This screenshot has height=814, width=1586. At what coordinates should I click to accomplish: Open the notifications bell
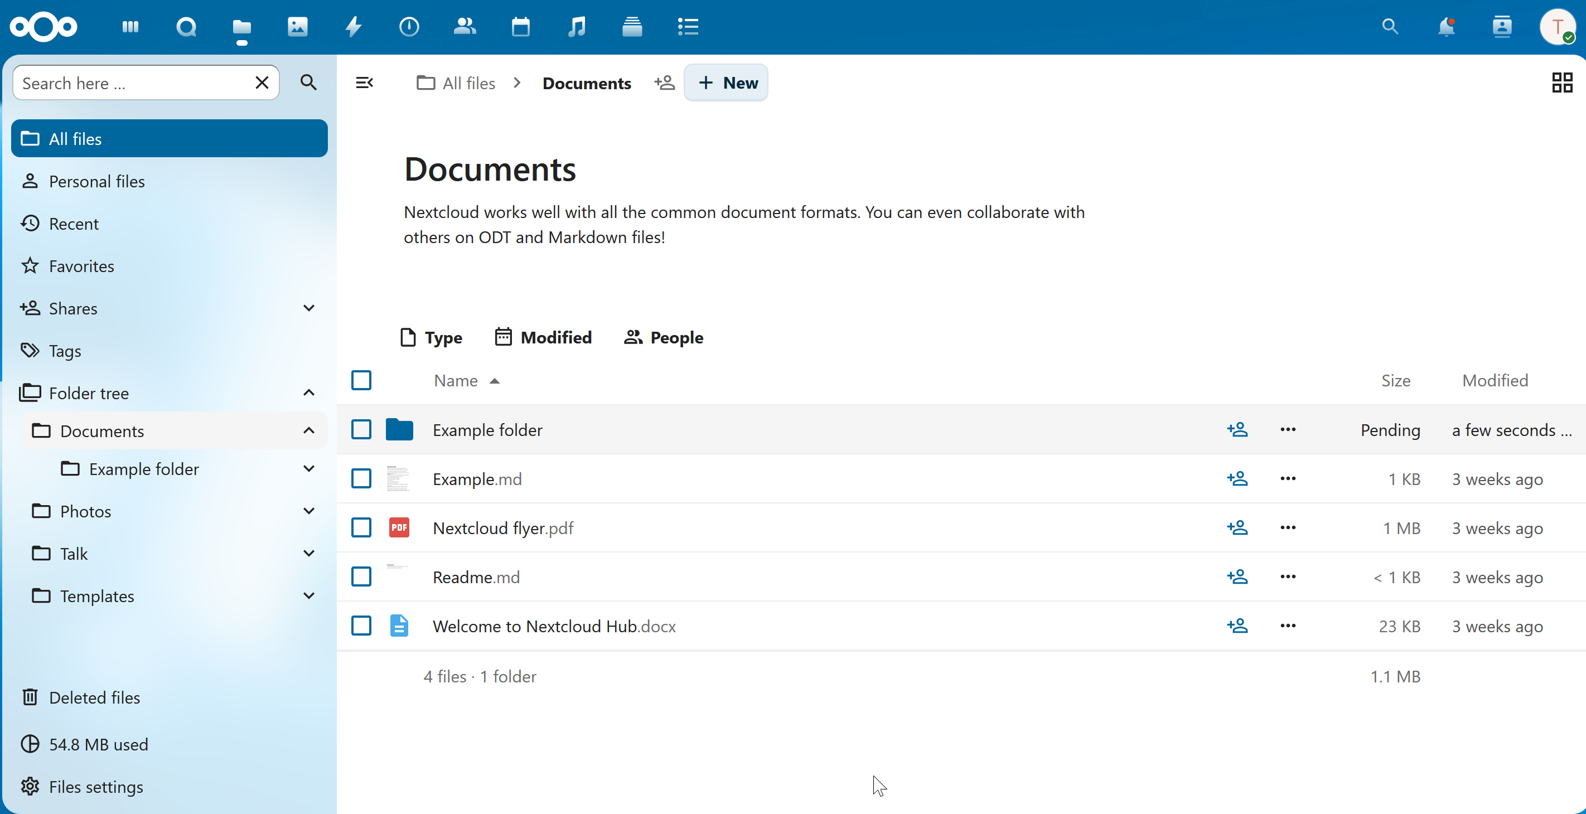1445,26
